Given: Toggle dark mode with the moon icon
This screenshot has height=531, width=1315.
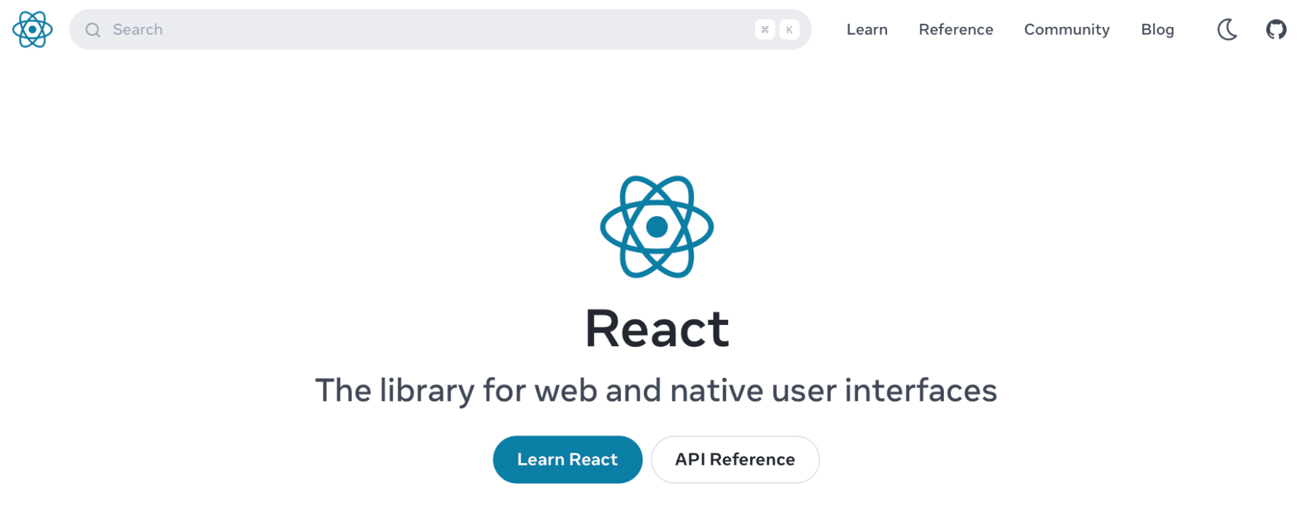Looking at the screenshot, I should (1228, 30).
